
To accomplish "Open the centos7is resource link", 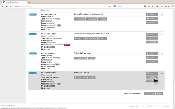I will click(x=53, y=25).
